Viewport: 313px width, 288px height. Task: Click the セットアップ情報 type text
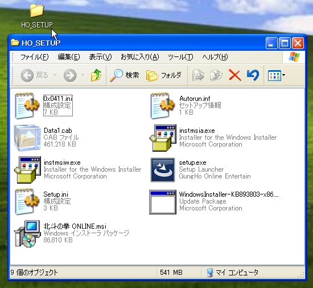pos(200,106)
